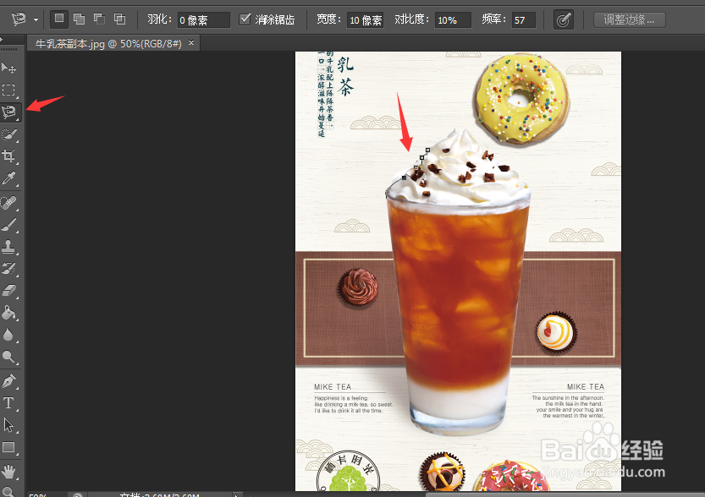705x497 pixels.
Task: Select the Pen tool
Action: pyautogui.click(x=9, y=381)
